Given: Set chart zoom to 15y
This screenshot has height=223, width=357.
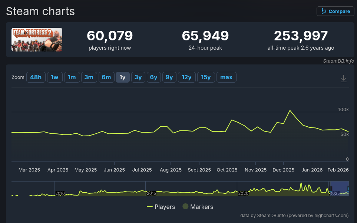Looking at the screenshot, I should point(206,77).
